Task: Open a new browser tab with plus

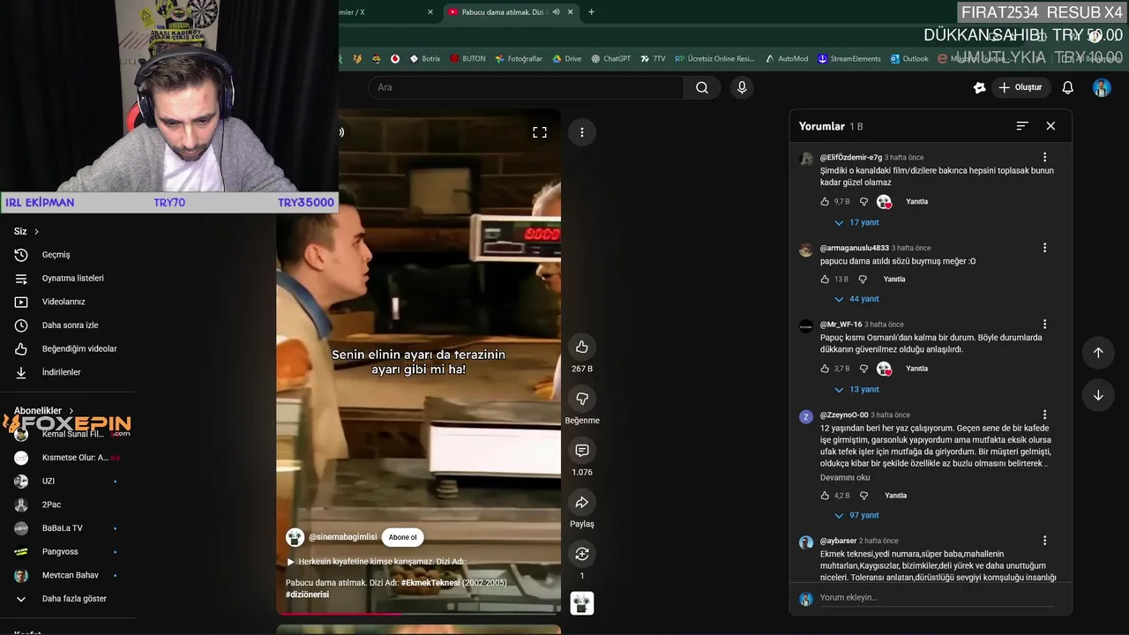Action: click(591, 11)
